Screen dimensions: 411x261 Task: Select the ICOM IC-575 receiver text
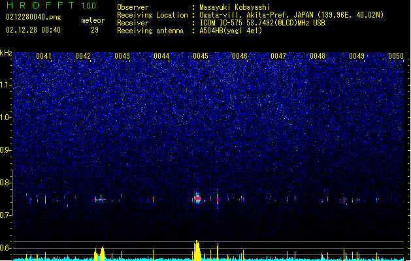pyautogui.click(x=262, y=23)
